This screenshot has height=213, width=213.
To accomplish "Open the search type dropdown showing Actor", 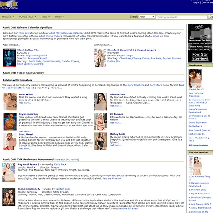I will (147, 17).
